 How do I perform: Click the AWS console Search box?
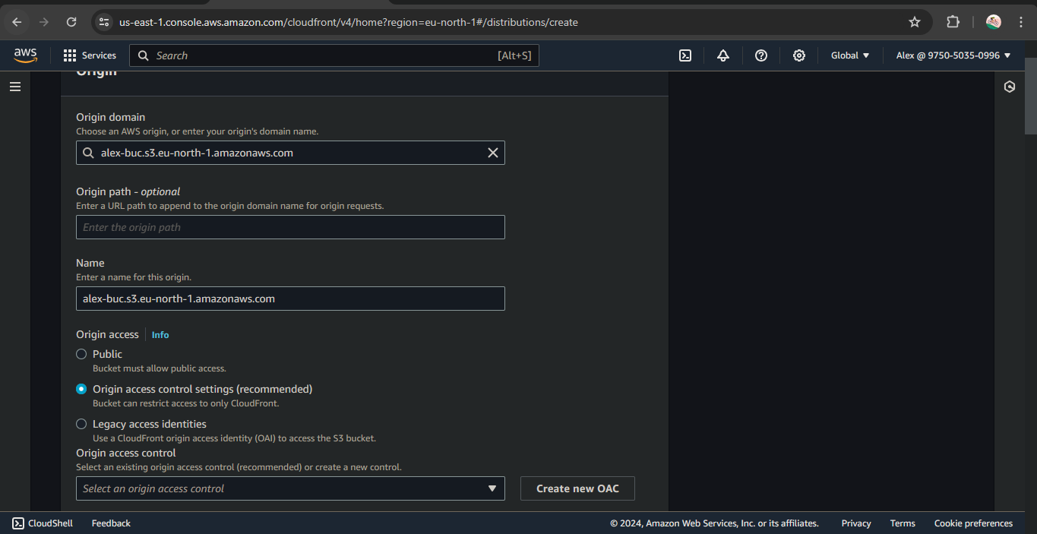point(334,55)
